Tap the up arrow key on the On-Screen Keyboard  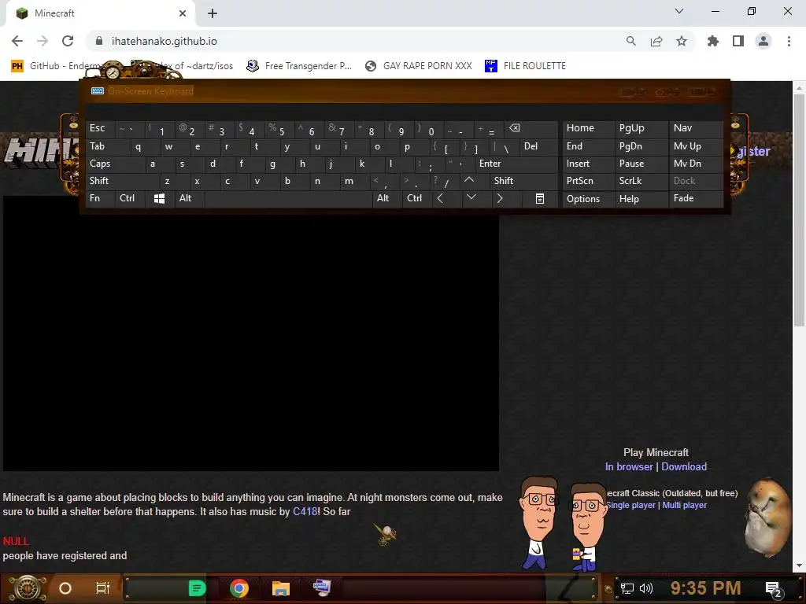[x=469, y=180]
